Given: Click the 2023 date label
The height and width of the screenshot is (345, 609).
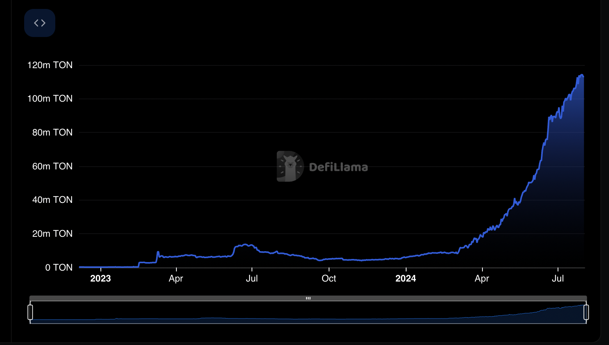Looking at the screenshot, I should (x=100, y=278).
